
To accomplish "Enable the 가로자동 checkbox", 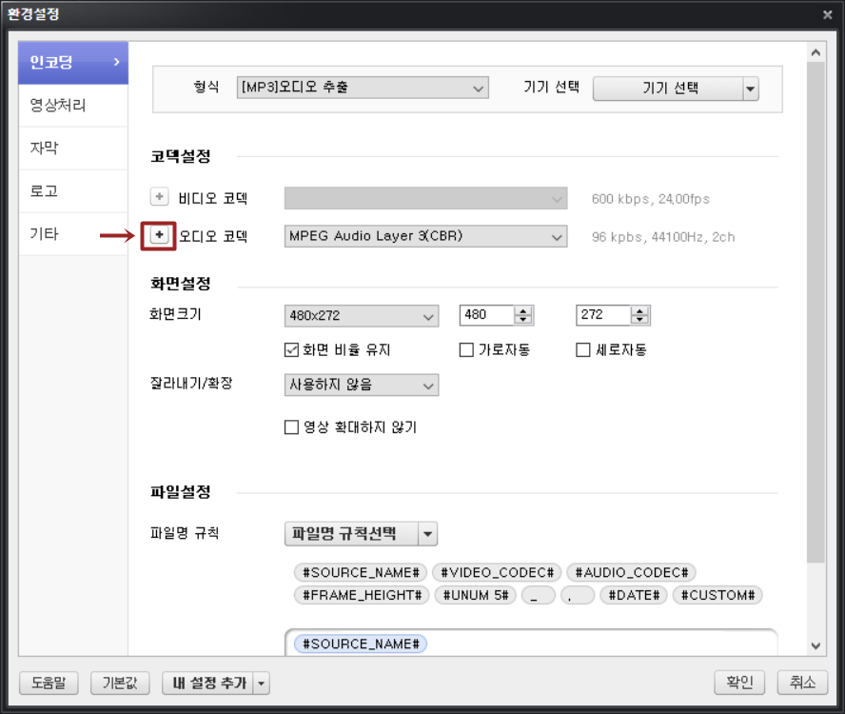I will pos(466,350).
